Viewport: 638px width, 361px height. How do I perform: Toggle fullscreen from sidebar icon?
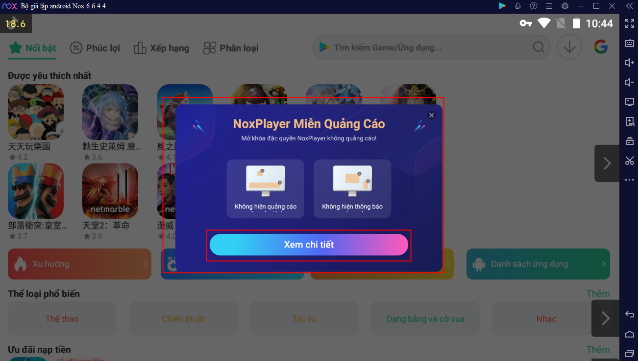click(x=630, y=23)
